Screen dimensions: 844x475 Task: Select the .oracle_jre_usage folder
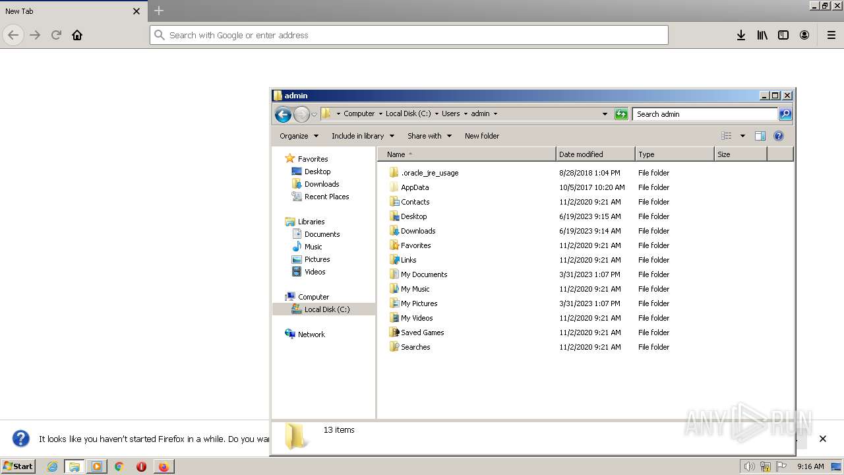coord(429,173)
